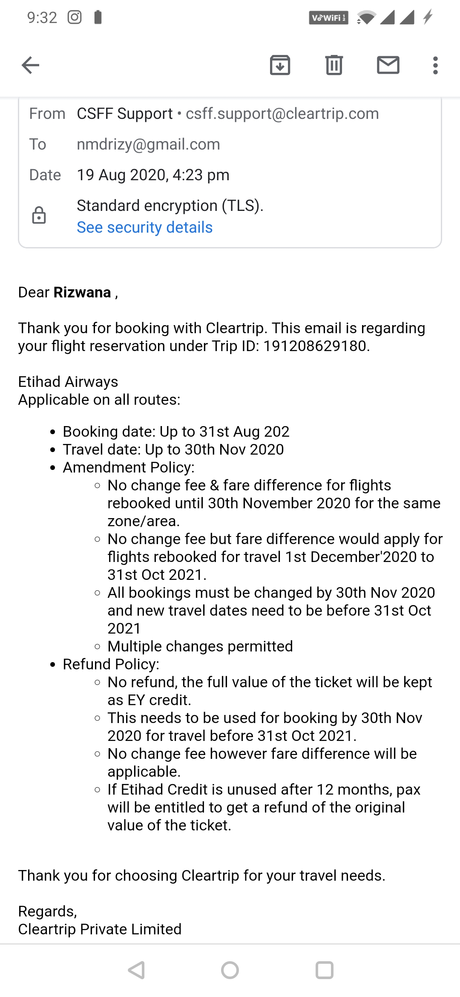Open recent apps square button

tap(324, 970)
